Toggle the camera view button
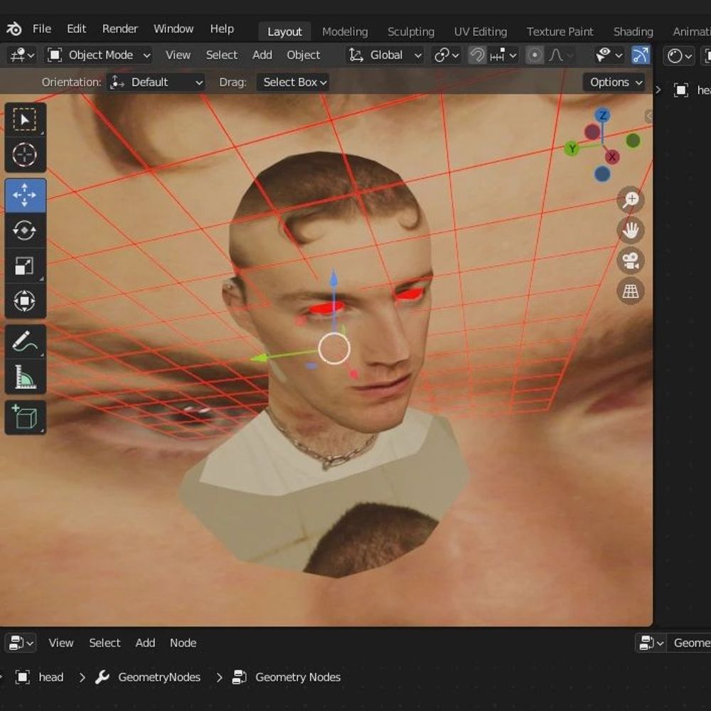711x711 pixels. point(631,261)
